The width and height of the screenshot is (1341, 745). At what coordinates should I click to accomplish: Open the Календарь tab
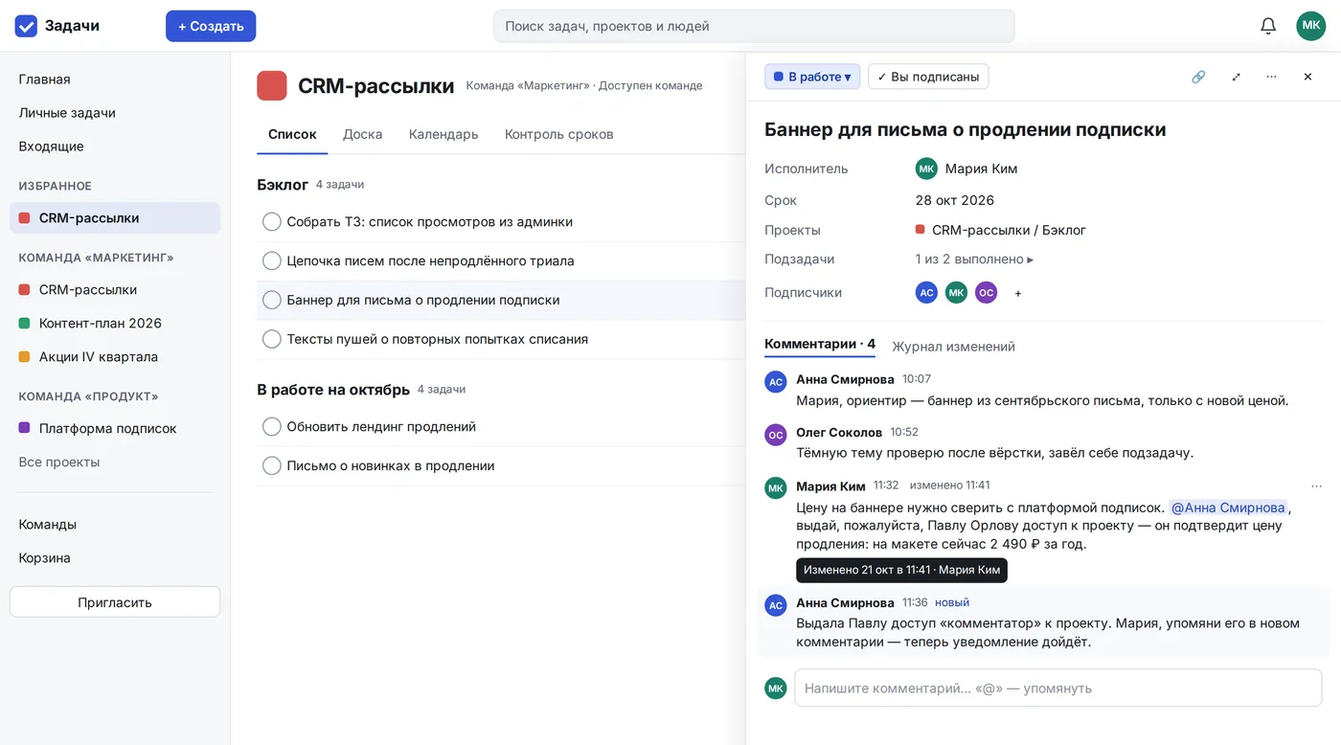point(443,134)
